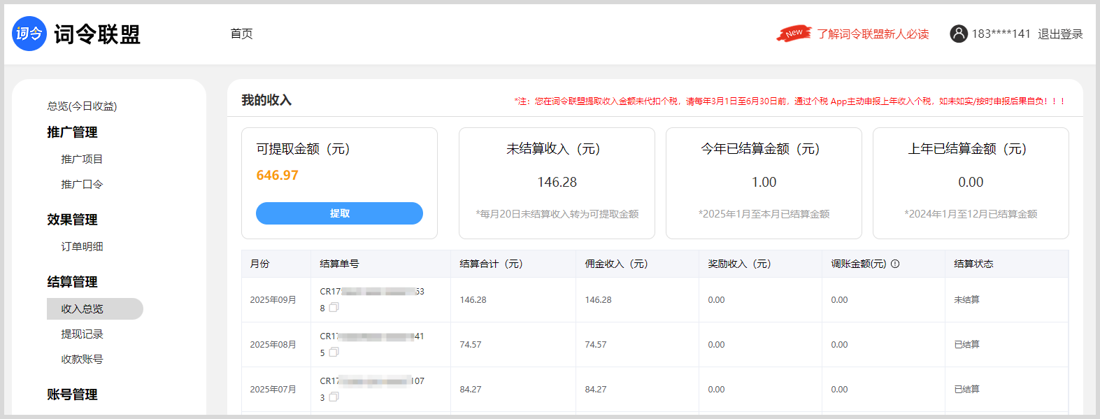The width and height of the screenshot is (1100, 419).
Task: Click the user avatar icon
Action: pyautogui.click(x=958, y=34)
